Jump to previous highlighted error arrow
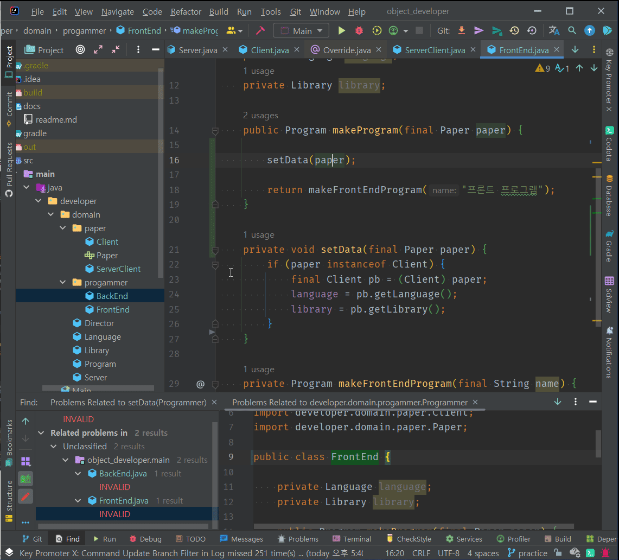Screen dimensions: 619x560 click(x=579, y=68)
